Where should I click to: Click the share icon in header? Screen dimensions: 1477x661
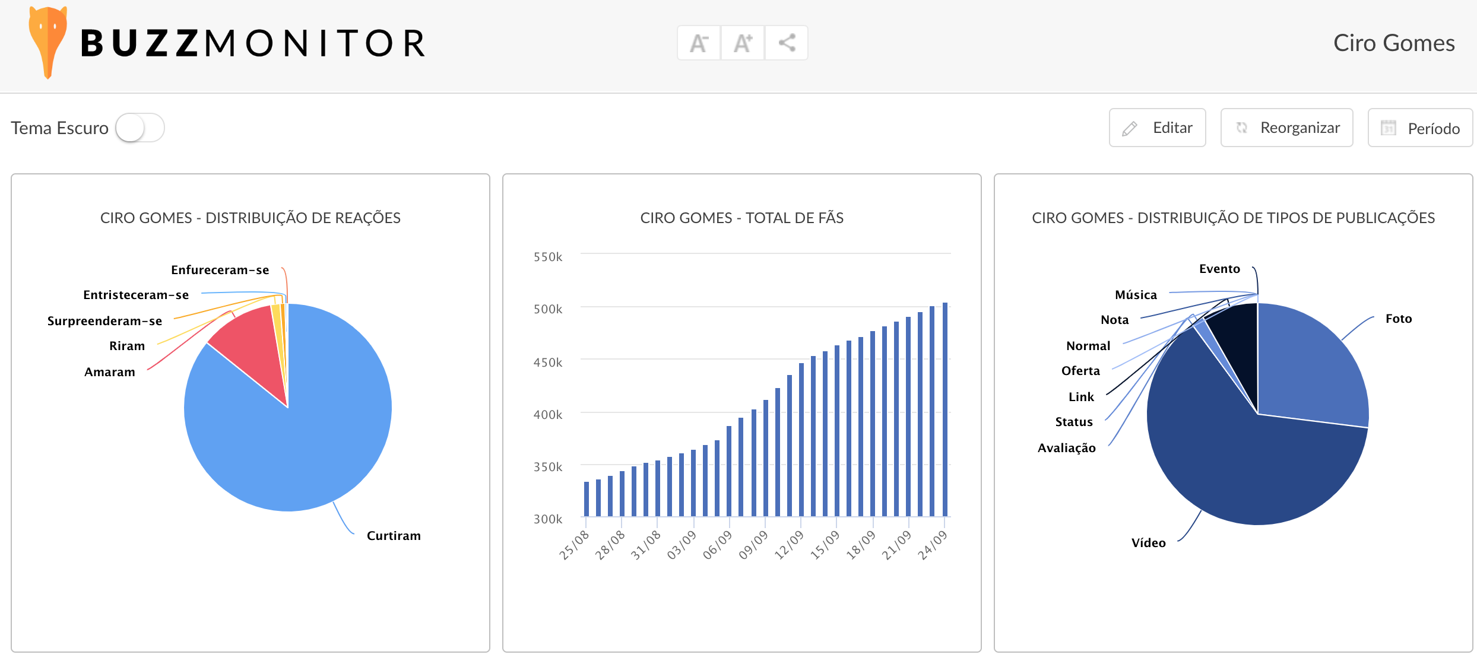(787, 43)
